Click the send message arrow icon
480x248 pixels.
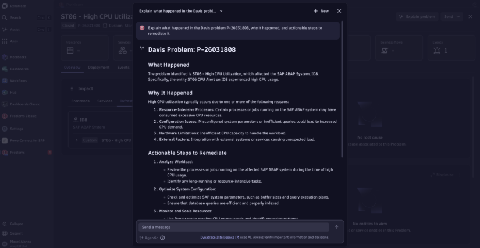pyautogui.click(x=336, y=227)
